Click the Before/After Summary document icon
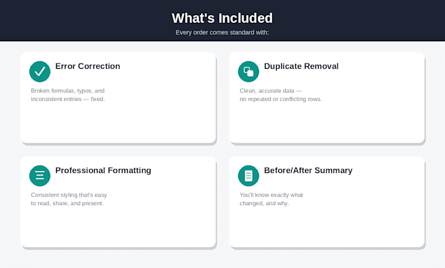Image resolution: width=445 pixels, height=268 pixels. coord(249,176)
